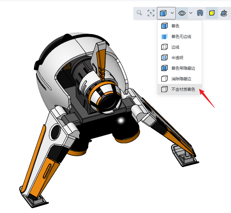The image size is (231, 213).
Task: Click the display style cube button
Action: 163,13
